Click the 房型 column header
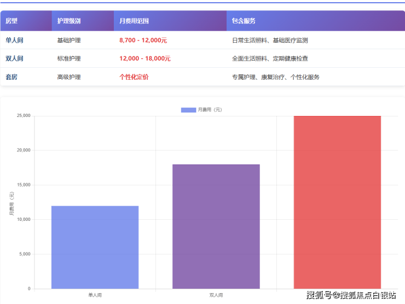Screen dimensions: 405x304 (11, 21)
